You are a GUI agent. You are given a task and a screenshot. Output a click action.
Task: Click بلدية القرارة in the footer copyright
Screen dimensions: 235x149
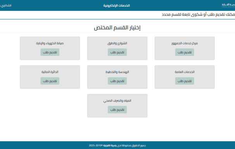coord(110,146)
